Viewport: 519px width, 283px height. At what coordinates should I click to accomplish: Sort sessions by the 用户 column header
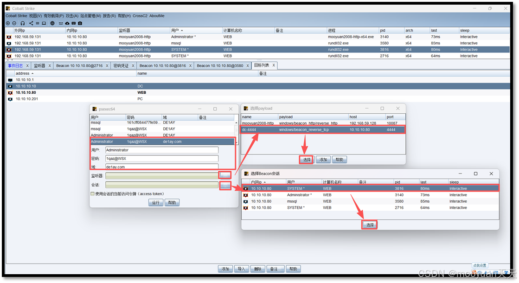point(196,31)
